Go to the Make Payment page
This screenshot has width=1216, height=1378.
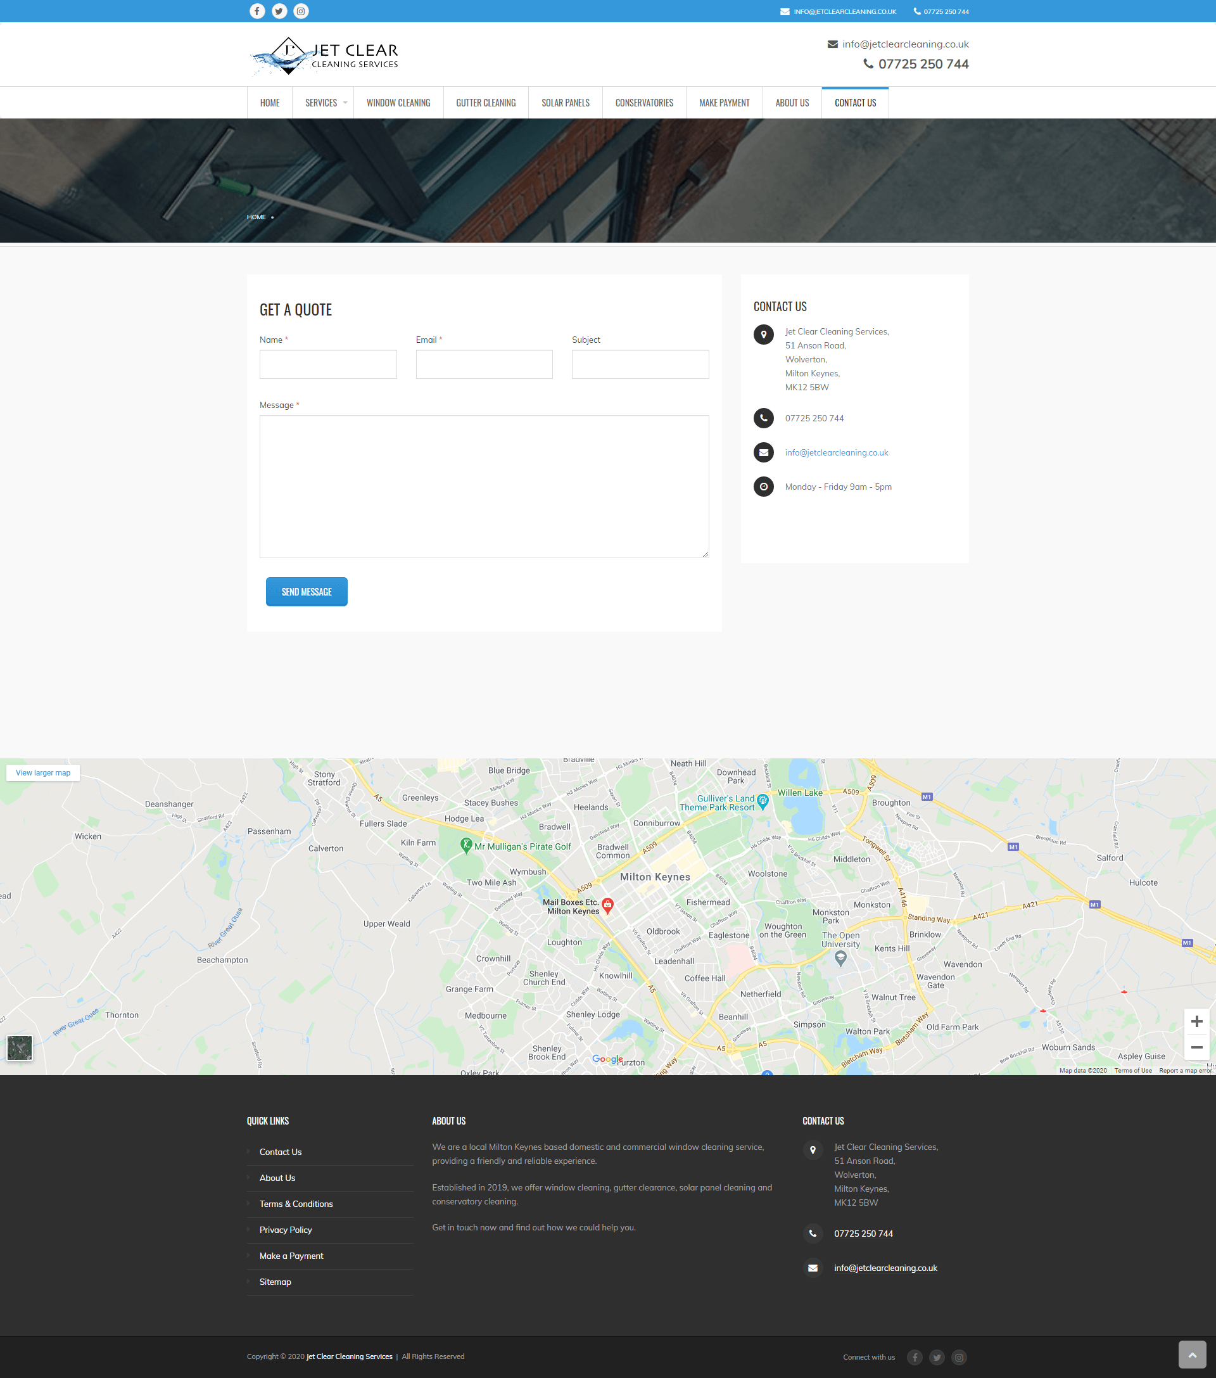click(724, 103)
